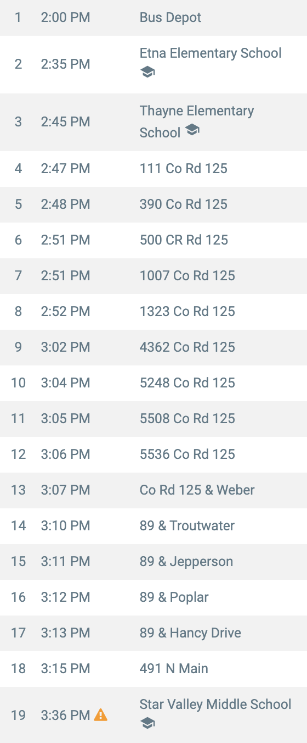307x743 pixels.
Task: Open stop 111 Co Rd 125
Action: point(153,169)
